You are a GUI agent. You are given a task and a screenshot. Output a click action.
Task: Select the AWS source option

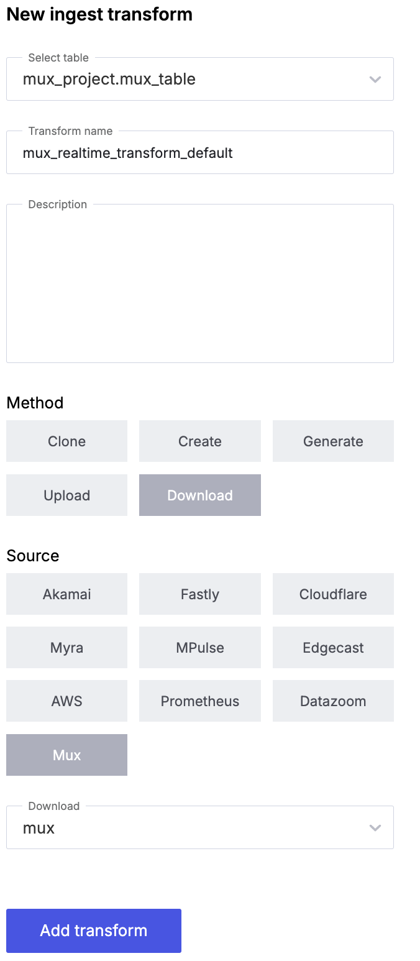(66, 701)
